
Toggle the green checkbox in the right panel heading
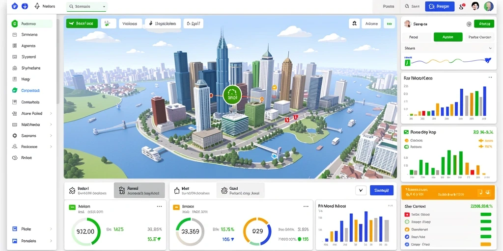[x=406, y=132]
